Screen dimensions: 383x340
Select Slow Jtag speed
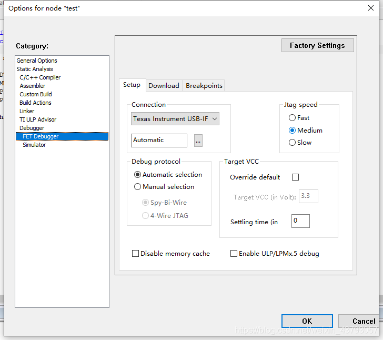(293, 143)
